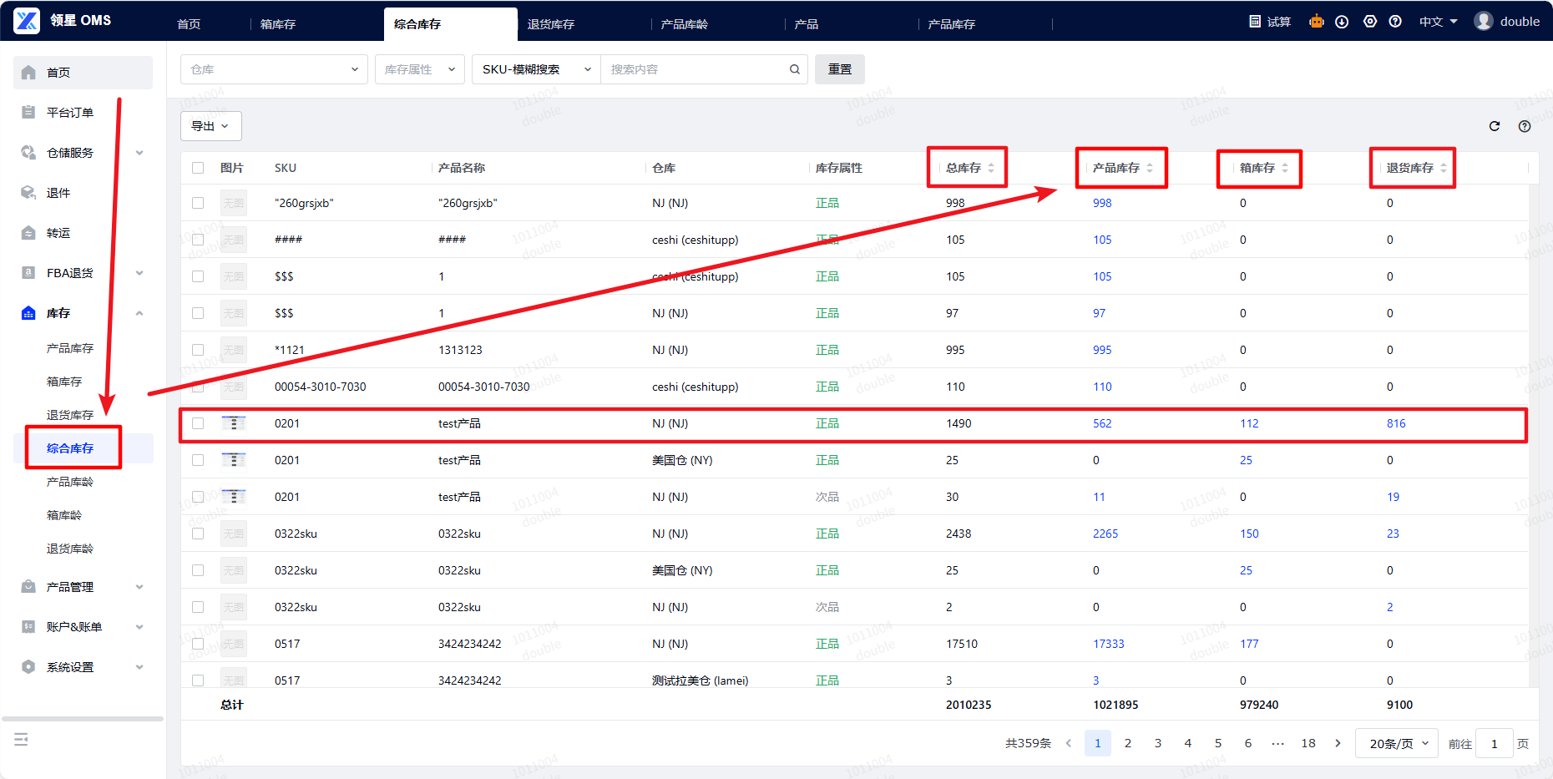This screenshot has width=1553, height=779.
Task: Go to the next page arrow
Action: pos(1338,743)
